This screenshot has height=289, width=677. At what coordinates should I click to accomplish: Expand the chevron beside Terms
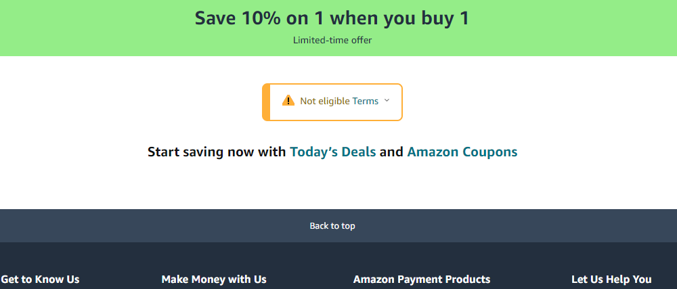[387, 100]
